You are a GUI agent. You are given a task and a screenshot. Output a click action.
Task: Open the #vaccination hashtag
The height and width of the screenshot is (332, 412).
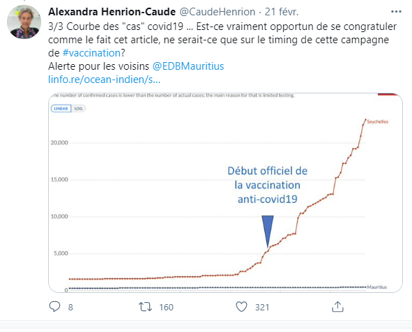pos(91,53)
